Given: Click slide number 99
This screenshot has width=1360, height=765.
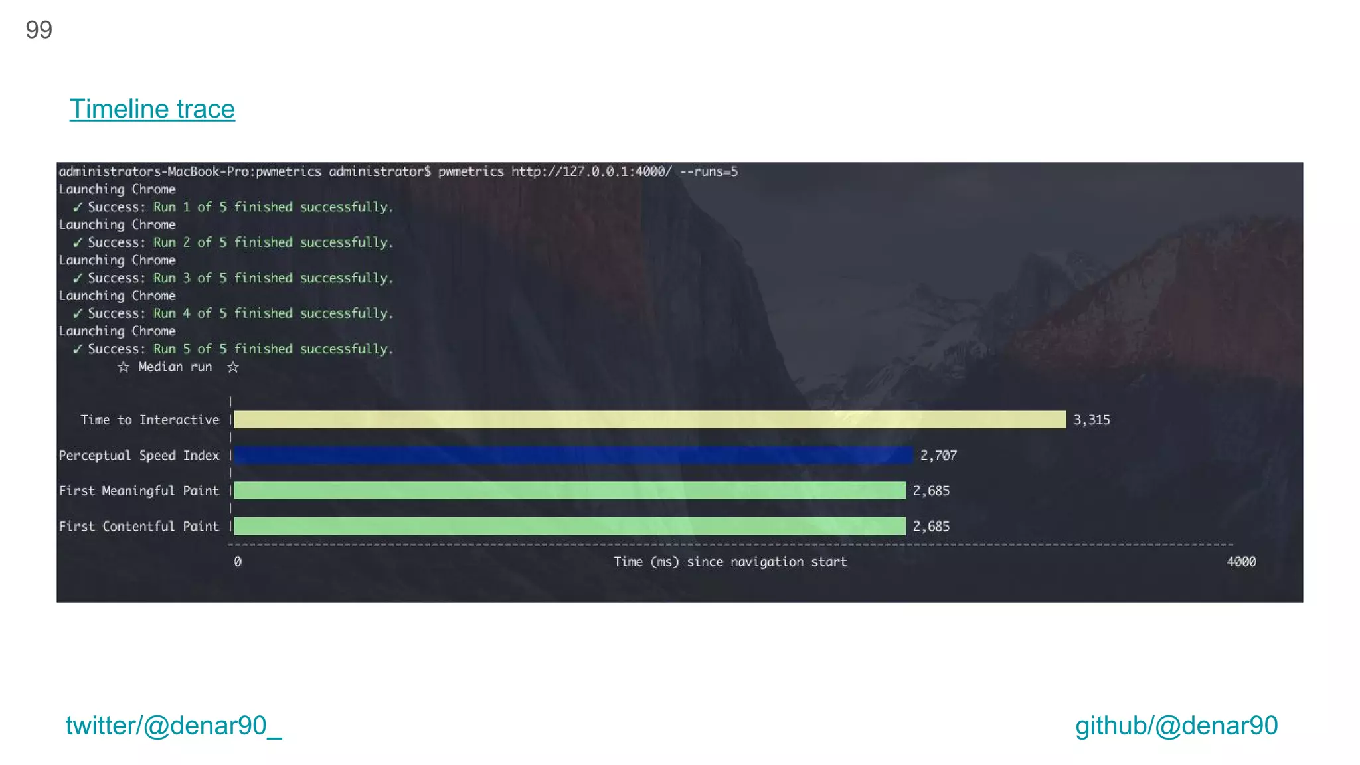Looking at the screenshot, I should click(x=39, y=30).
